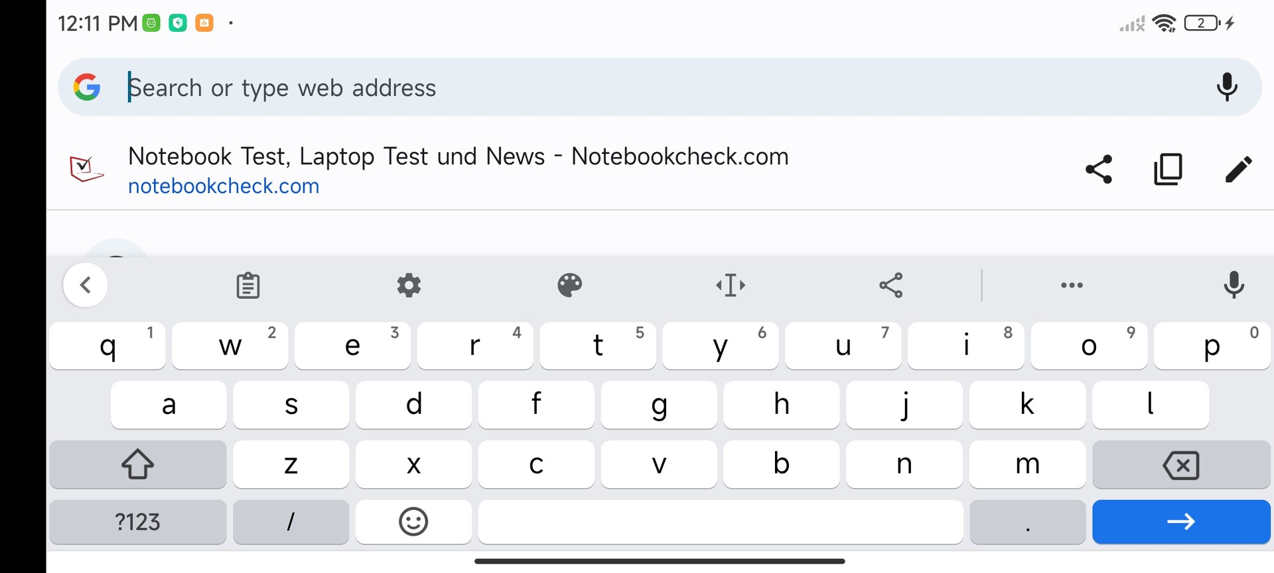The height and width of the screenshot is (573, 1274).
Task: Toggle the Shift key
Action: tap(137, 464)
